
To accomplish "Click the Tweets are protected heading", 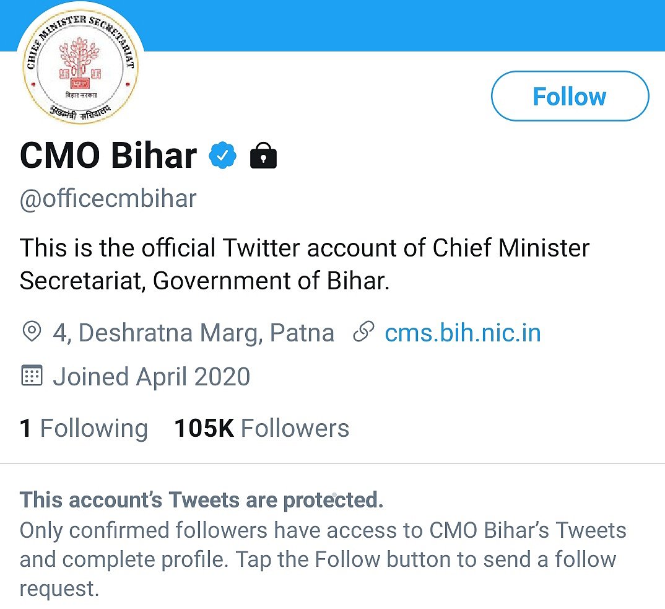I will pyautogui.click(x=202, y=500).
